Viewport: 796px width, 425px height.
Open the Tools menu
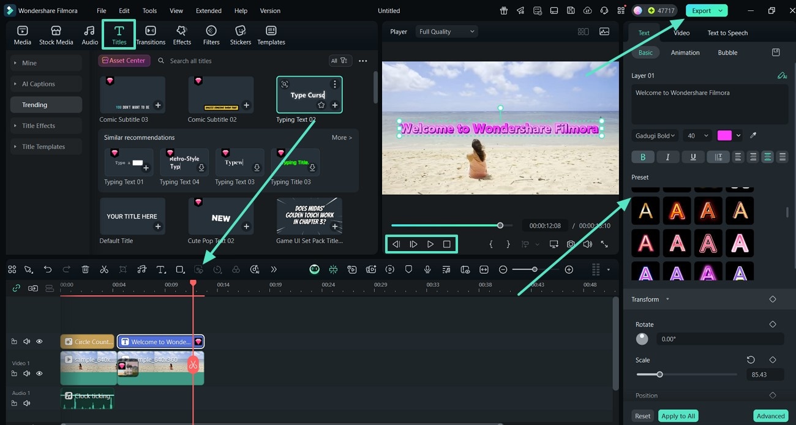point(149,11)
